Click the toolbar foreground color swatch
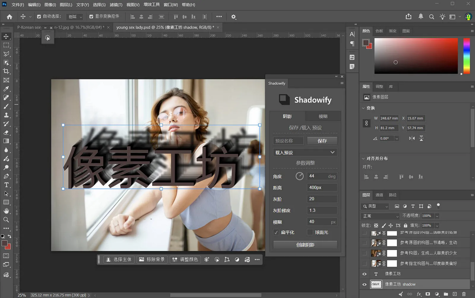 [x=4, y=243]
